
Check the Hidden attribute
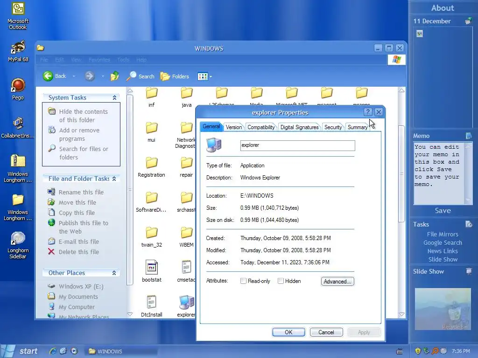[x=281, y=281]
